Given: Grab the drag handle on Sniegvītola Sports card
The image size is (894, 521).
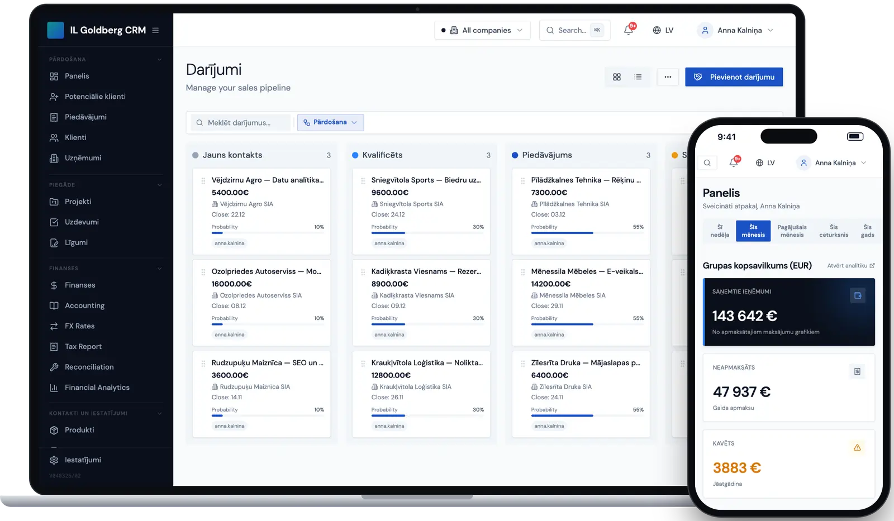Looking at the screenshot, I should click(x=363, y=180).
